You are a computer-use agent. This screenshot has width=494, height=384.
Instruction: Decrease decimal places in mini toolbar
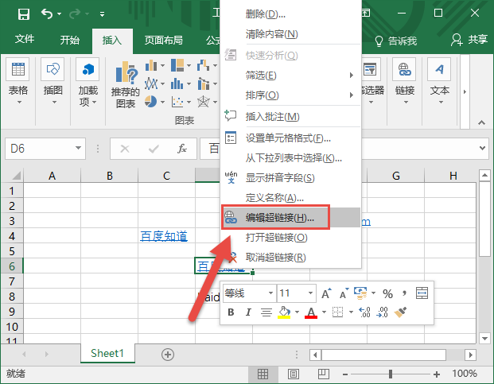click(382, 312)
